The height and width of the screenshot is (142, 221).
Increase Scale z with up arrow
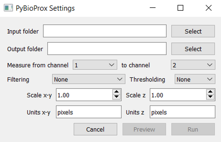[x=211, y=92]
